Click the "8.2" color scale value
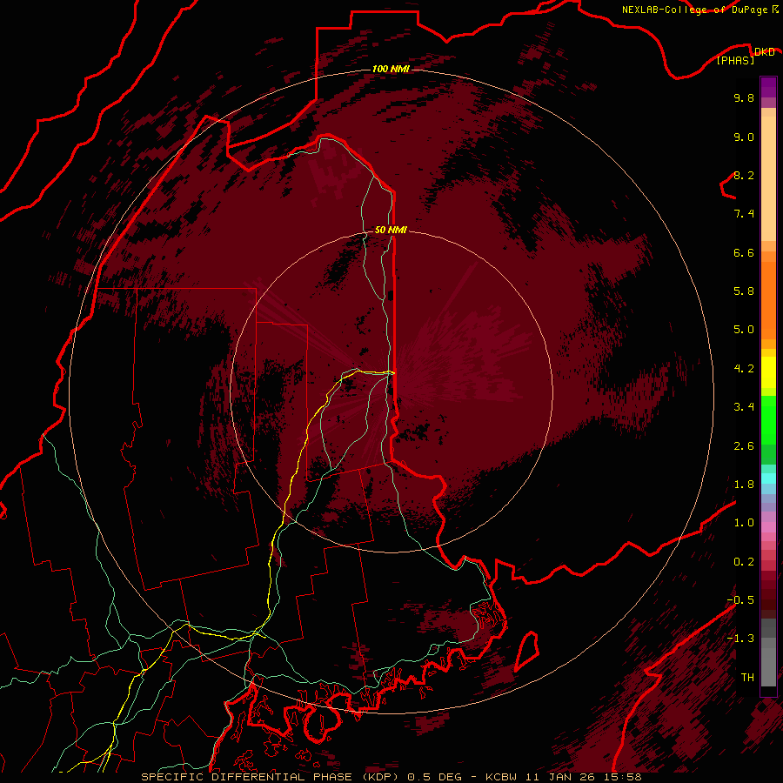783x783 pixels. click(x=744, y=175)
